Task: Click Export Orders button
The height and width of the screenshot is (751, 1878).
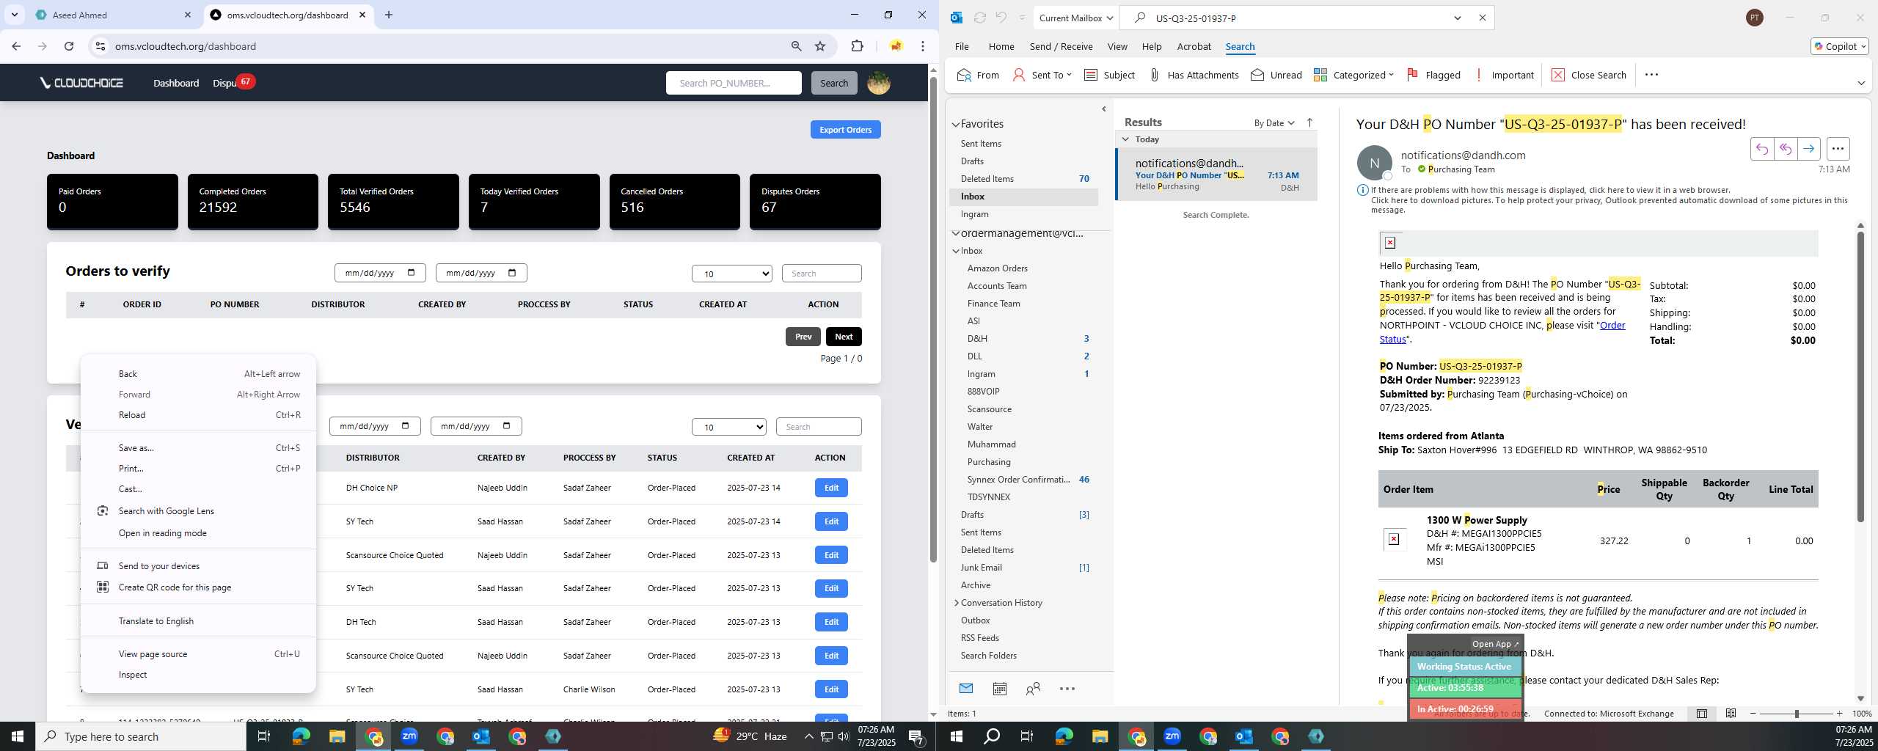Action: [845, 130]
